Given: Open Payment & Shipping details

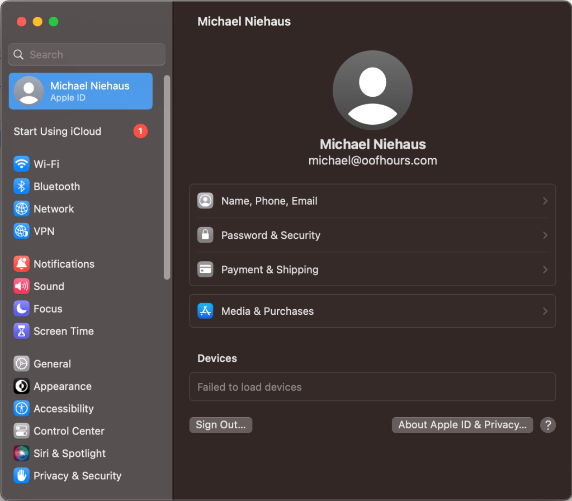Looking at the screenshot, I should [x=372, y=270].
